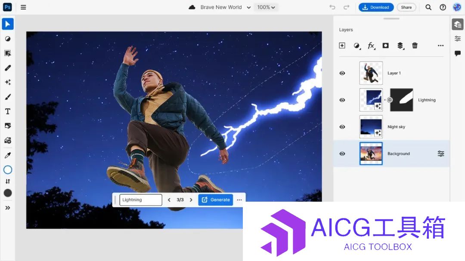465x261 pixels.
Task: Select the adjustment half-circle tool
Action: pyautogui.click(x=8, y=39)
